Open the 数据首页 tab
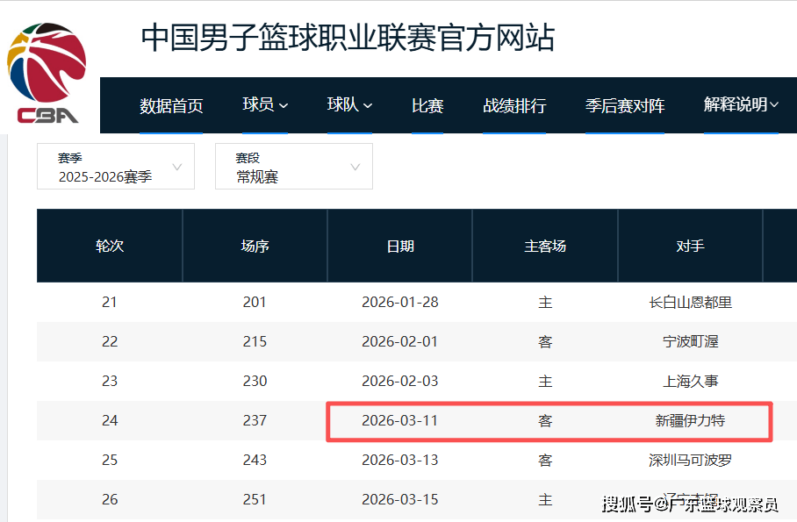Image resolution: width=797 pixels, height=522 pixels. pyautogui.click(x=171, y=106)
